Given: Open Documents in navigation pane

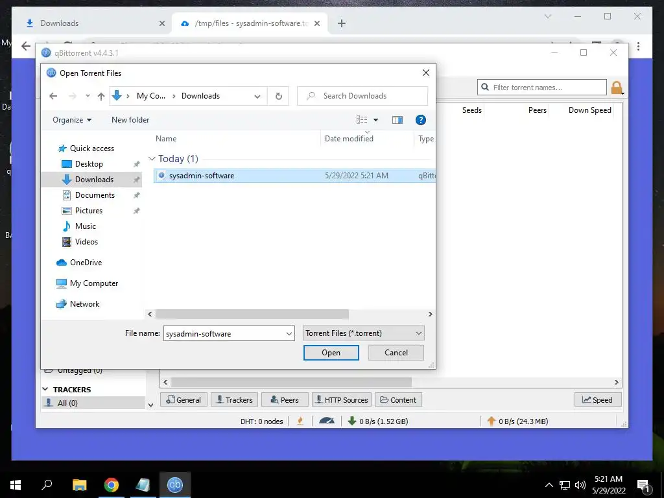Looking at the screenshot, I should (95, 195).
